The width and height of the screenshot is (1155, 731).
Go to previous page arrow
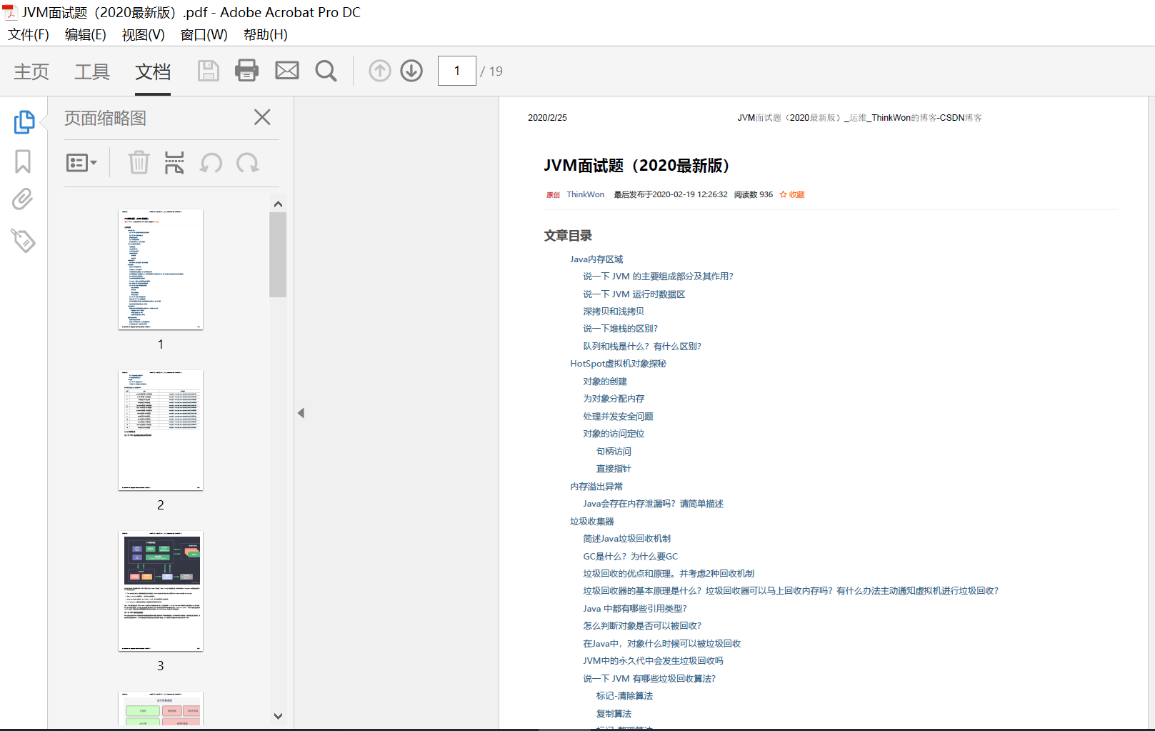[x=380, y=71]
